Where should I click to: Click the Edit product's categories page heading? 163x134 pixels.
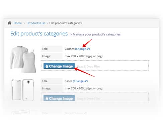(39, 34)
